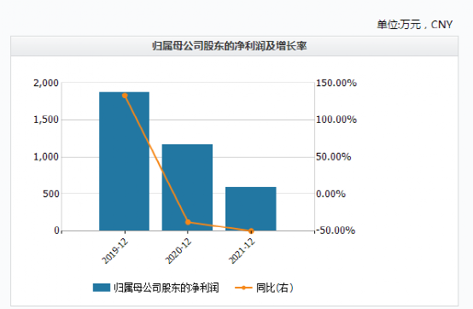This screenshot has height=309, width=473.
Task: Click the chart title 归属母公司股东的净利润及增长率
Action: (230, 46)
